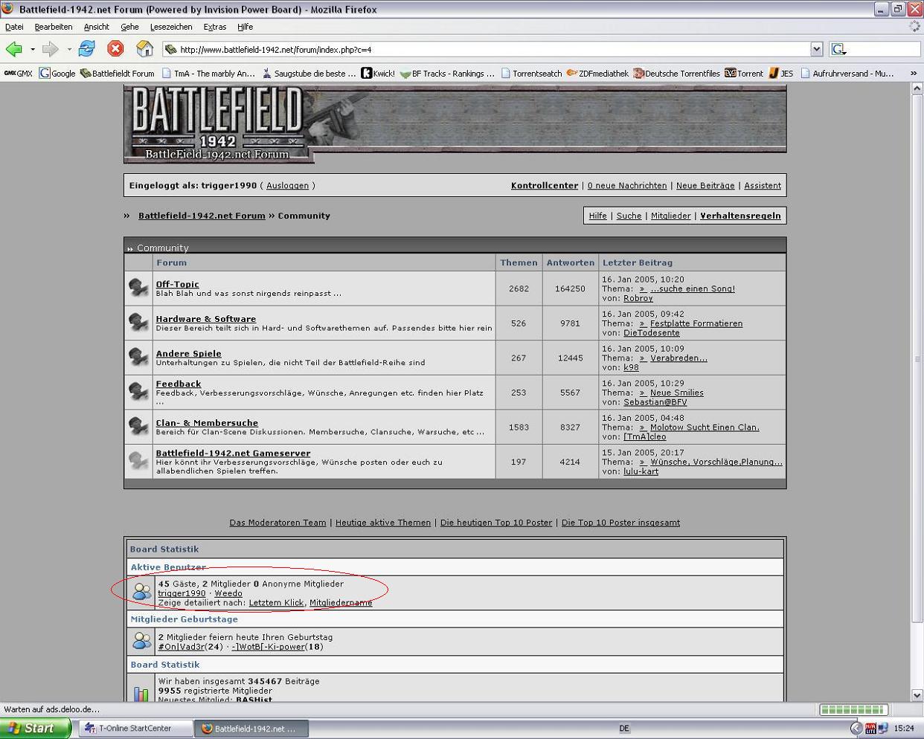Click the Neue Beiträge link

(x=705, y=186)
